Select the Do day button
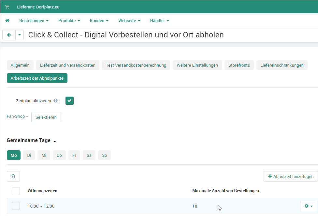The image size is (318, 216). coord(59,155)
